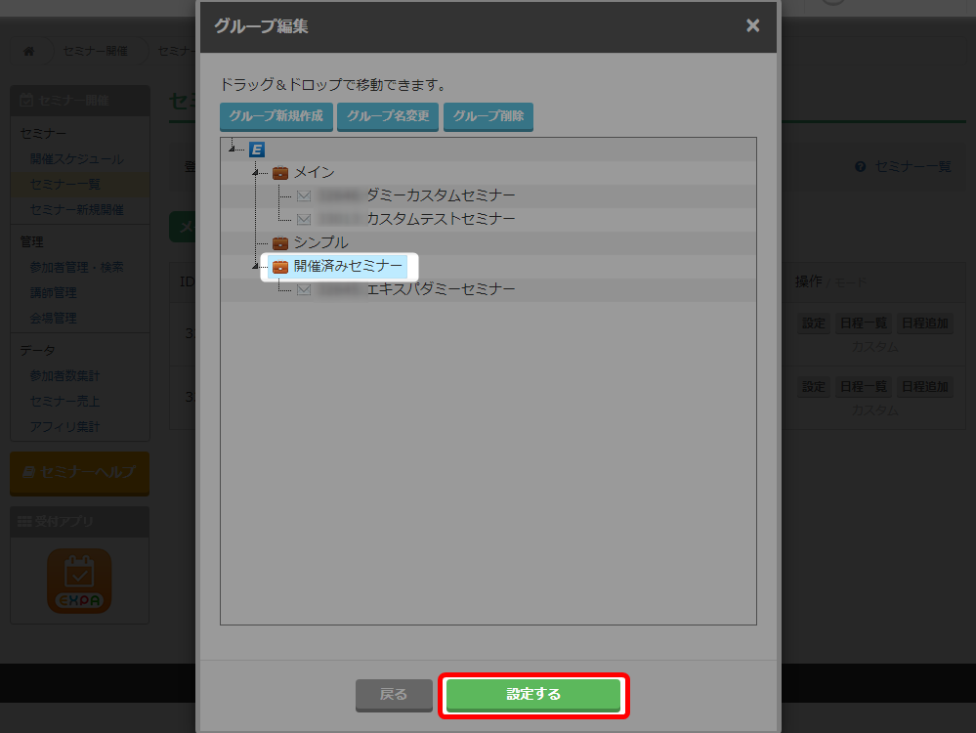Select ダミーカスタムセミナー tree item
Image resolution: width=976 pixels, height=733 pixels.
click(441, 195)
